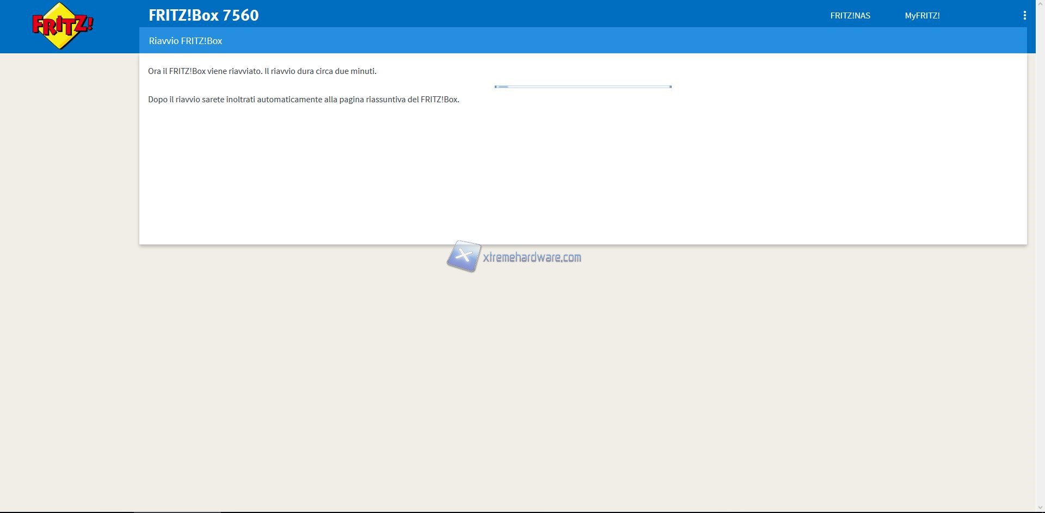Screen dimensions: 1045x513
Task: Click the FRITZ! logo in header
Action: coord(62,26)
